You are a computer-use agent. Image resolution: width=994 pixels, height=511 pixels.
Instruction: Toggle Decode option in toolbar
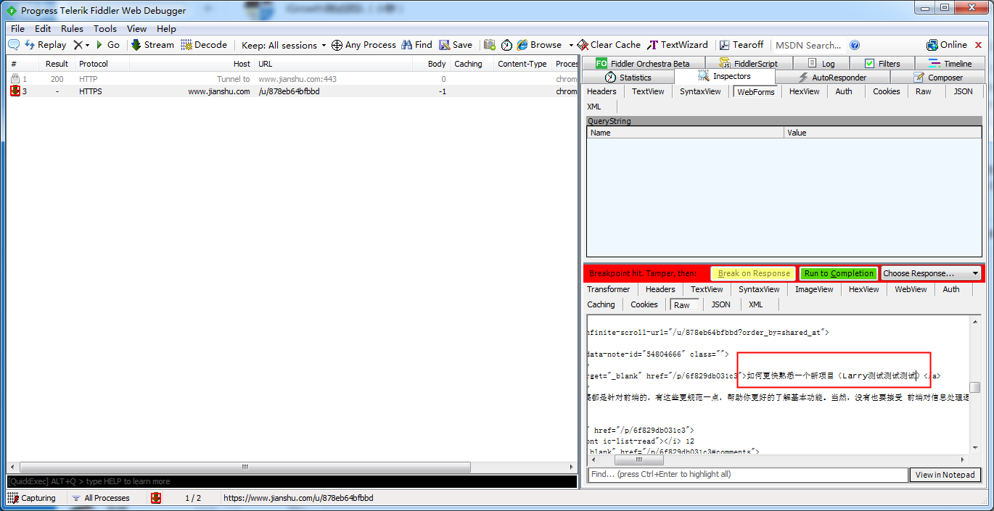205,45
